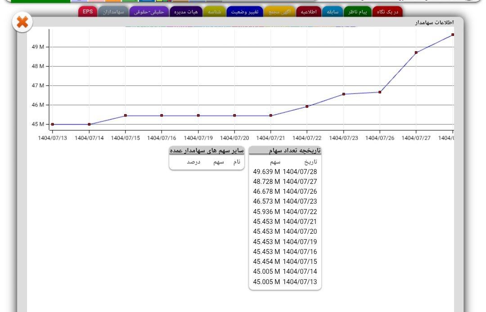This screenshot has height=312, width=486.
Task: View the سابقه tab
Action: [x=333, y=12]
